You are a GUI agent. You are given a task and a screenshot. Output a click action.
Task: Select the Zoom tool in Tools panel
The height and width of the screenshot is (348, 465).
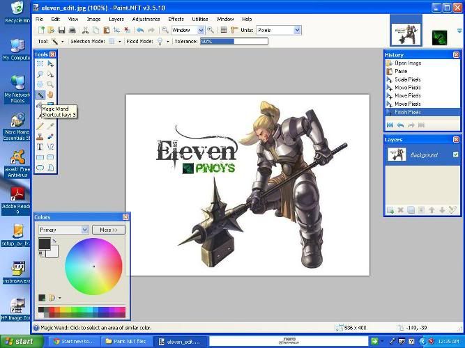click(50, 84)
